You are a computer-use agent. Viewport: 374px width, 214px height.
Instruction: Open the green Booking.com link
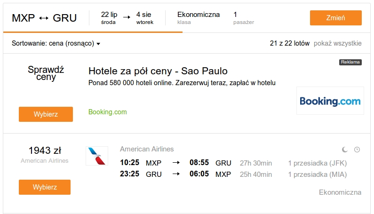click(108, 112)
